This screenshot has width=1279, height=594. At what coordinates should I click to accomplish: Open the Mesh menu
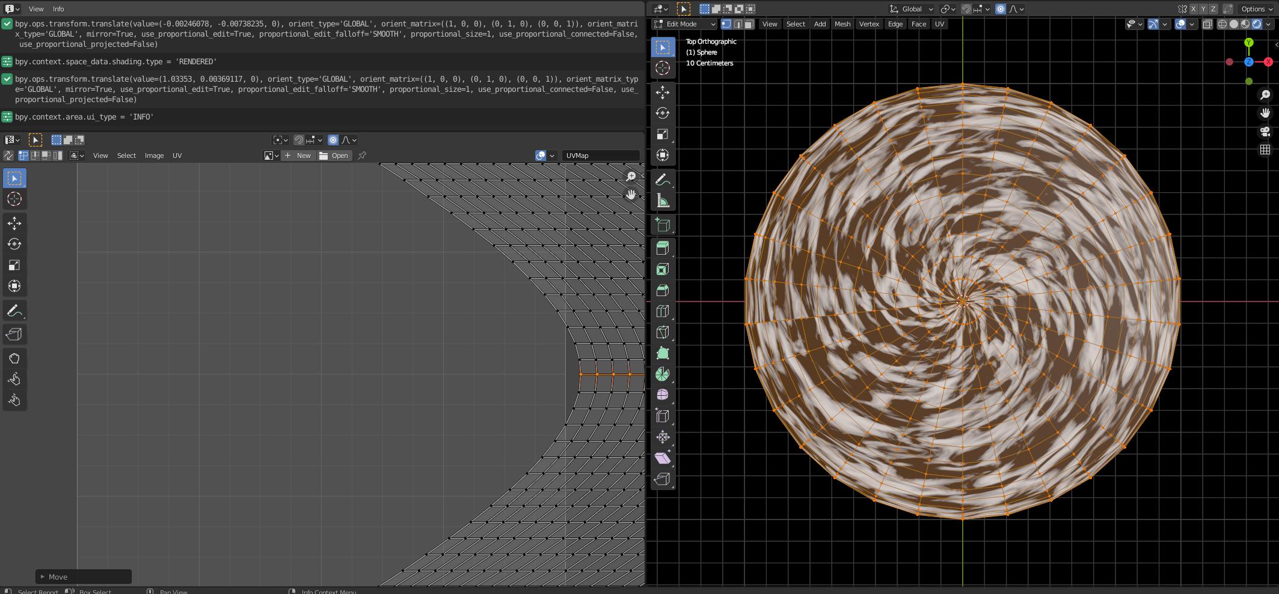tap(842, 24)
